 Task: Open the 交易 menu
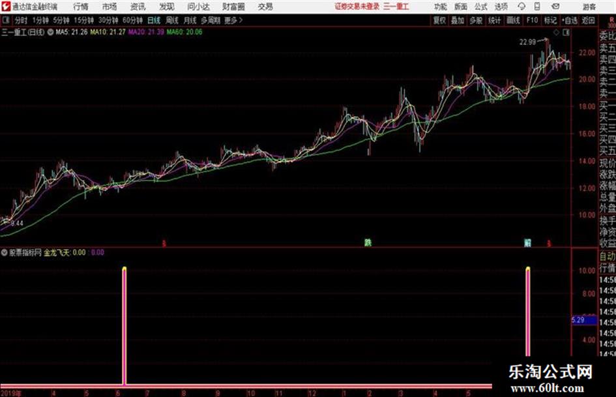265,7
